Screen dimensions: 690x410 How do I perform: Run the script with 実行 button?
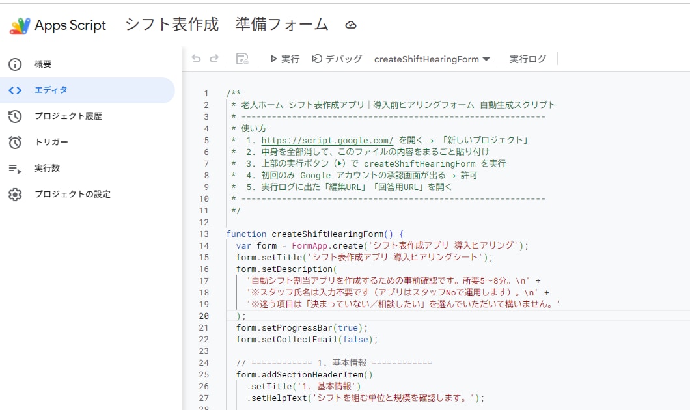click(x=284, y=59)
